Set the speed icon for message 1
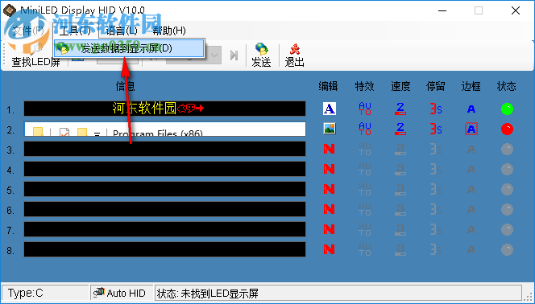 (400, 109)
